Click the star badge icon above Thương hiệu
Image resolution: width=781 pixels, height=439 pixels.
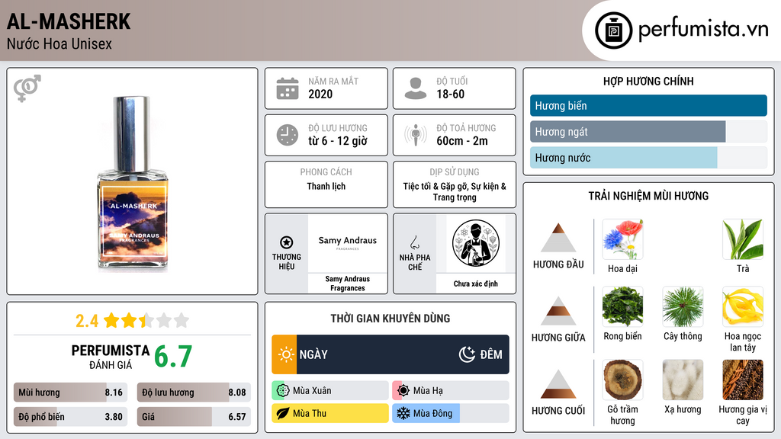pyautogui.click(x=287, y=242)
